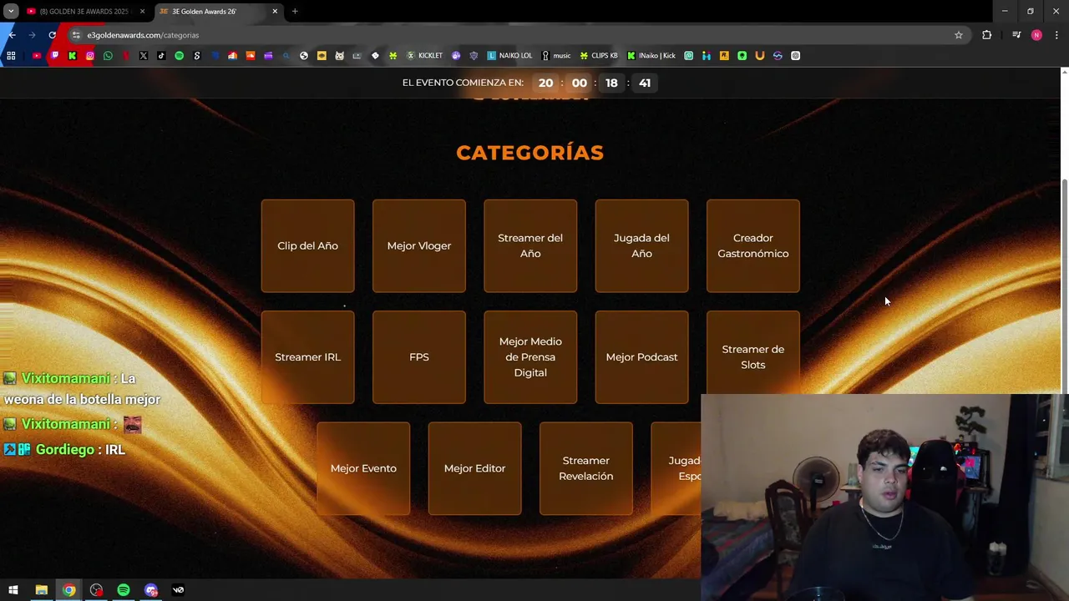The image size is (1069, 601).
Task: Open the Streamer IRL category
Action: (x=307, y=357)
